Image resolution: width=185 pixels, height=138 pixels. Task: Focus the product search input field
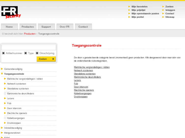[29, 47]
